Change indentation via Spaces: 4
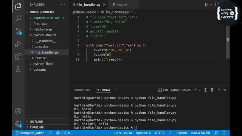Image resolution: width=242 pixels, height=136 pixels. click(x=143, y=133)
